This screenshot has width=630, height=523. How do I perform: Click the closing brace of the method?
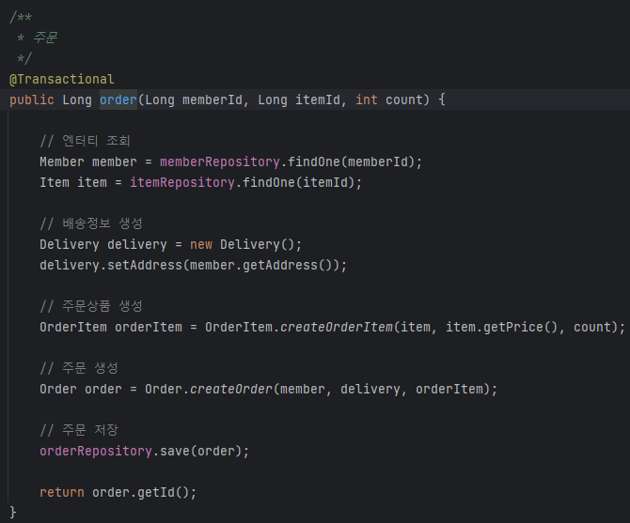coord(13,513)
